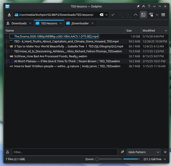Go up to the parent folder

pos(135,15)
